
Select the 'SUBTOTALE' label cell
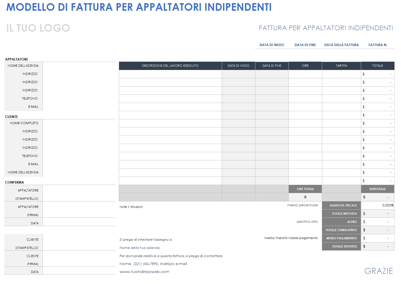[x=378, y=189]
